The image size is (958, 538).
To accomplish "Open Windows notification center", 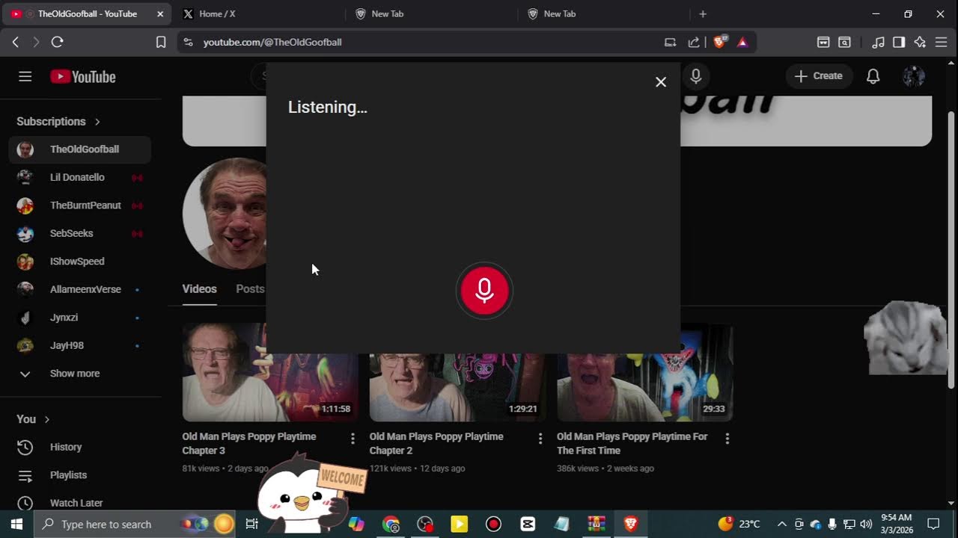I will (933, 524).
